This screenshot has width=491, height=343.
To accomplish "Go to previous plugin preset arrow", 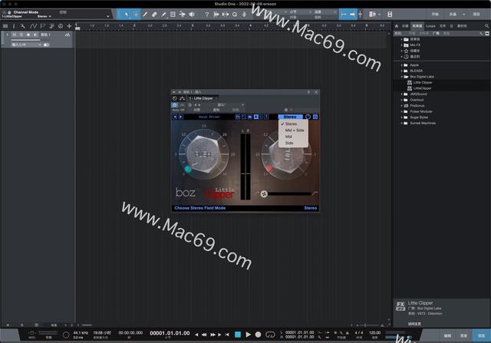I will click(x=175, y=117).
